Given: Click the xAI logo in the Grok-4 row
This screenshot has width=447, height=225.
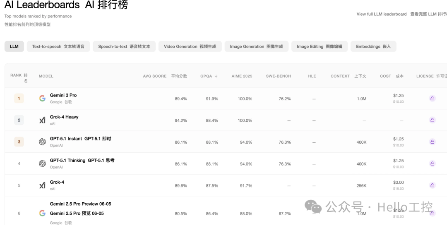Looking at the screenshot, I should point(42,185).
